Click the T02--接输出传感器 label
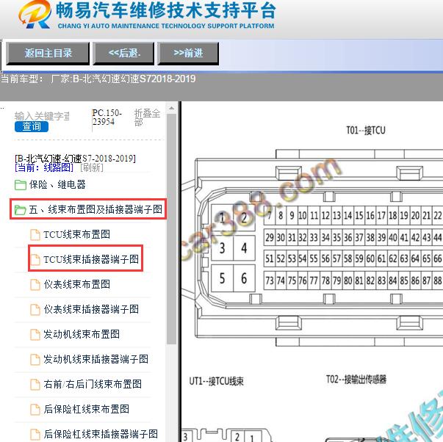 tap(356, 380)
